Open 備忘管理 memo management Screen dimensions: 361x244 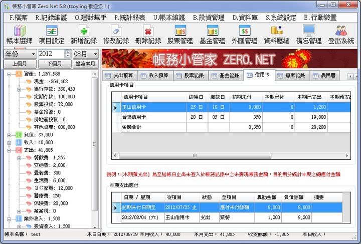tap(309, 35)
